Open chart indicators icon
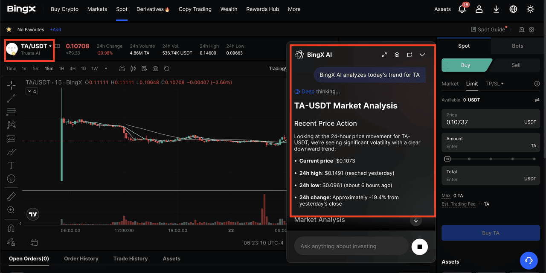Screen dimensions: 546x273 point(122,69)
